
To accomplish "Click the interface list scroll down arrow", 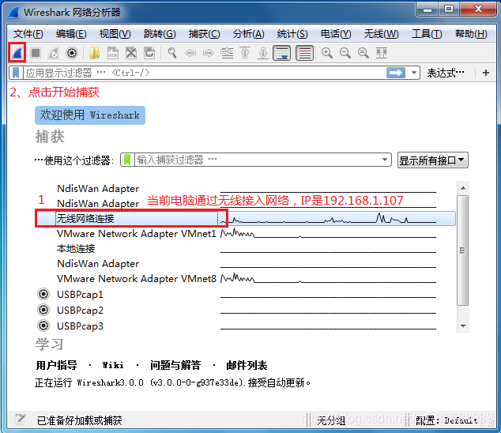I will 463,326.
